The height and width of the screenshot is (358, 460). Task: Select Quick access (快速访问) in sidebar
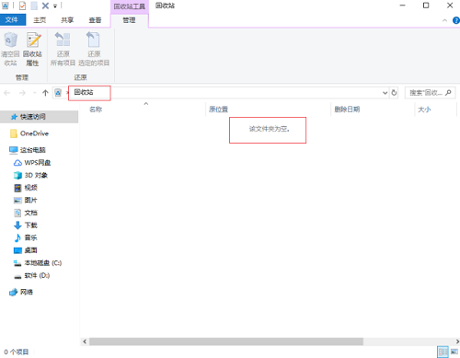[x=39, y=117]
